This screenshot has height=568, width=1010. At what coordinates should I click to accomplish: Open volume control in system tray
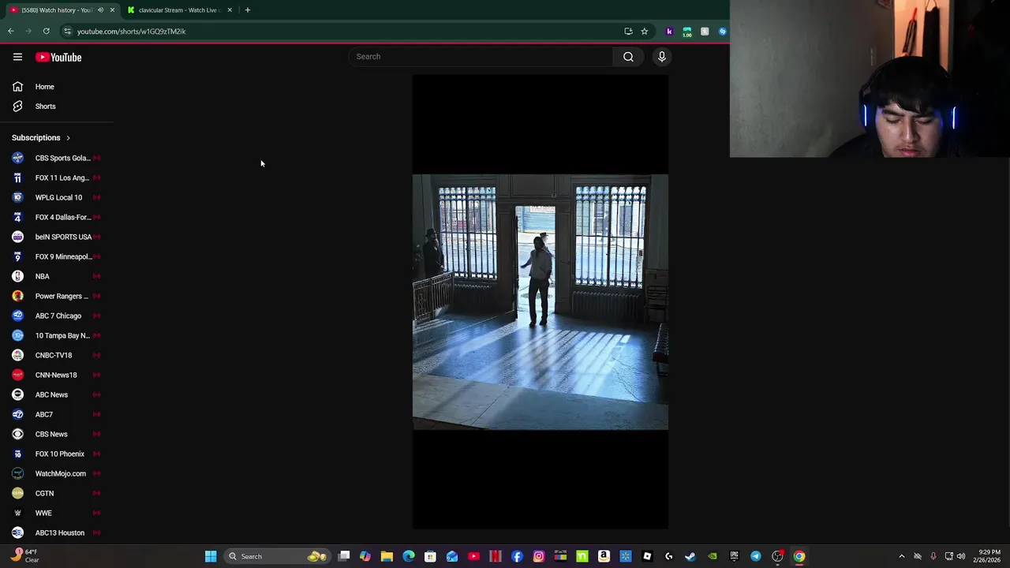pos(961,556)
